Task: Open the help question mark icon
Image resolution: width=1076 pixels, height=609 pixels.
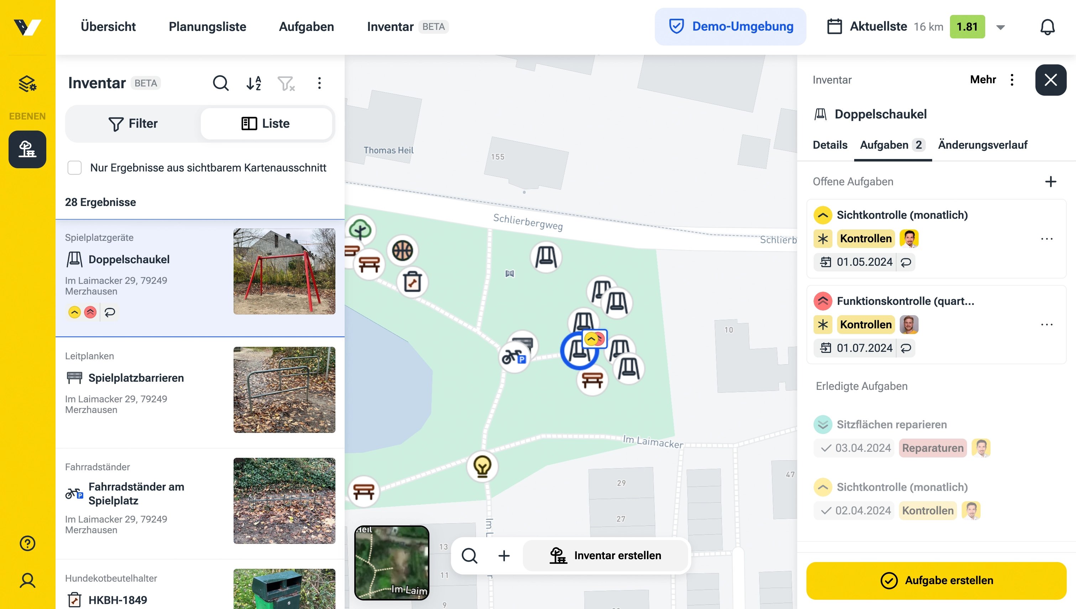Action: [x=27, y=543]
